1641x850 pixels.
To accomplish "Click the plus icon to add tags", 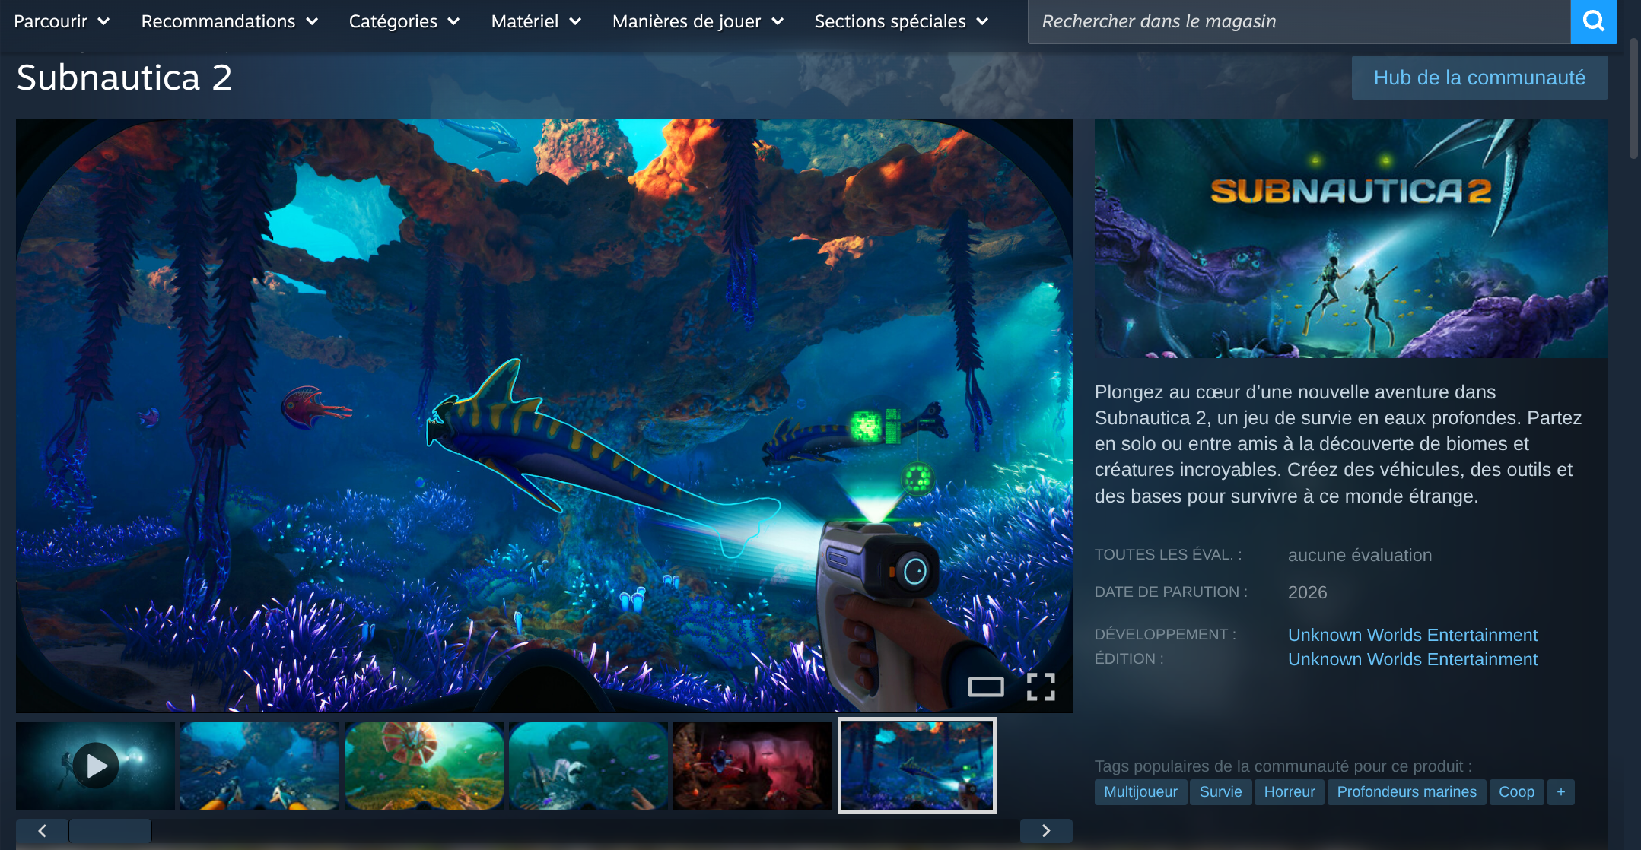I will click(x=1560, y=791).
